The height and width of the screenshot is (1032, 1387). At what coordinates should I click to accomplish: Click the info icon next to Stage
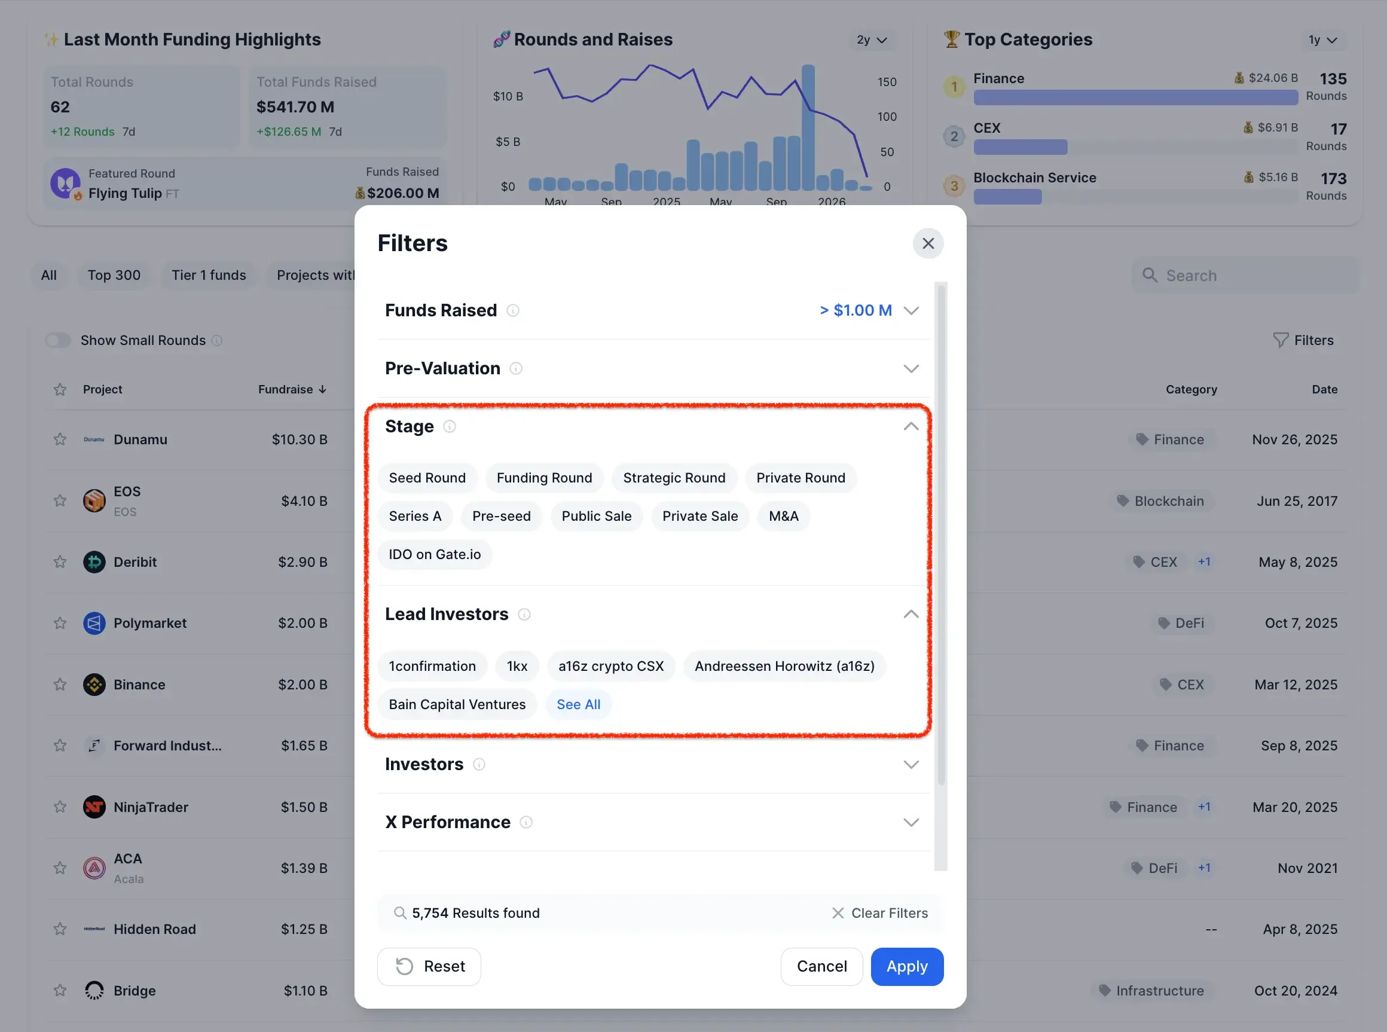point(449,427)
